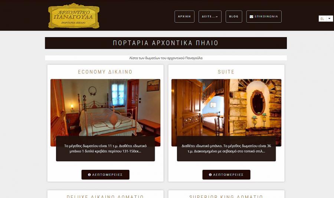Go to the ΑΡΧΙΚΗ home page
This screenshot has width=334, height=198.
click(184, 16)
